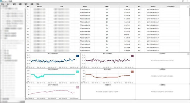This screenshot has width=190, height=103.
Task: Click the layout icon above the chart panels
Action: (x=188, y=54)
